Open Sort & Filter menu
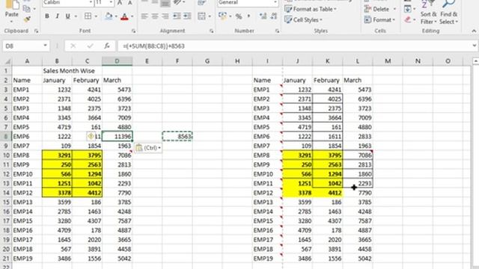479x269 pixels. [x=428, y=13]
